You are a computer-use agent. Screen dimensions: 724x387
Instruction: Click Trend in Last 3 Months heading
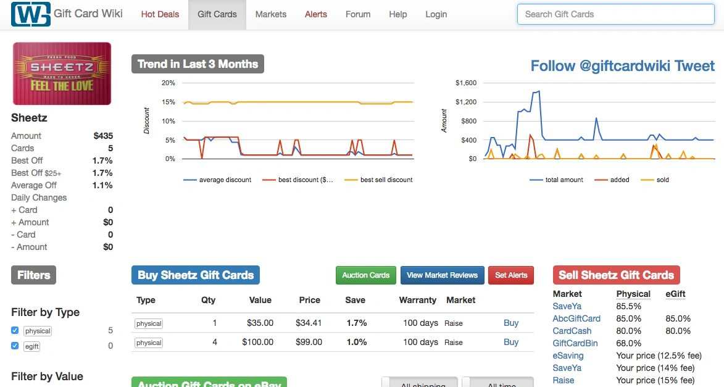point(198,64)
